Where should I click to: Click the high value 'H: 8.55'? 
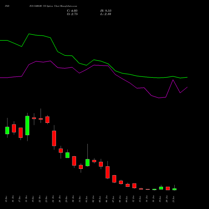106,11
